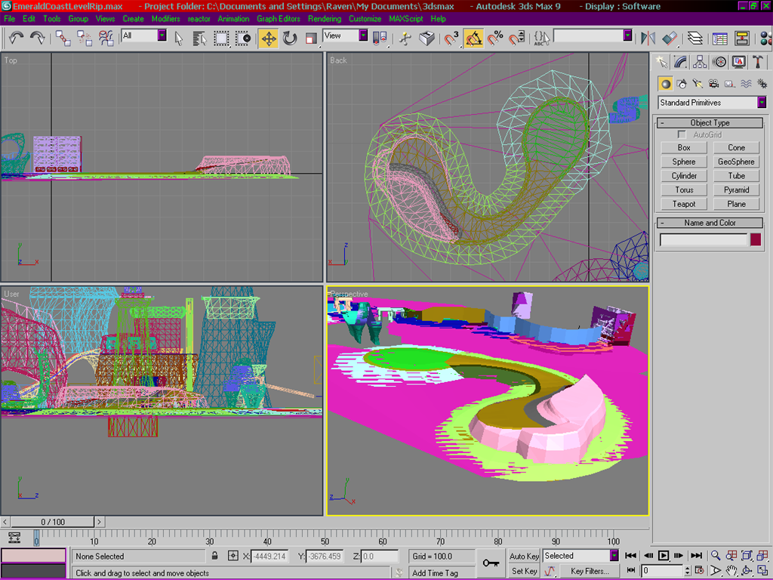Image resolution: width=773 pixels, height=580 pixels.
Task: Toggle Auto Key animation mode
Action: tap(524, 556)
